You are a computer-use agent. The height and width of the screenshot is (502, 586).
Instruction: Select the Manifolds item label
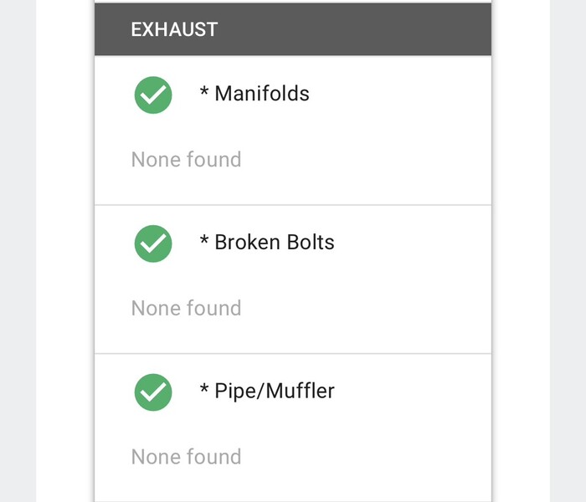tap(262, 94)
